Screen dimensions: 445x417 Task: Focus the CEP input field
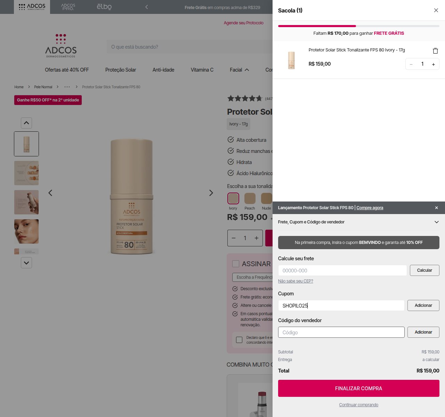pos(342,270)
